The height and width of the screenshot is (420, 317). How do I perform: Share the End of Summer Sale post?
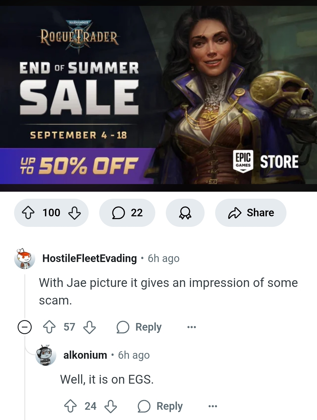[251, 213]
